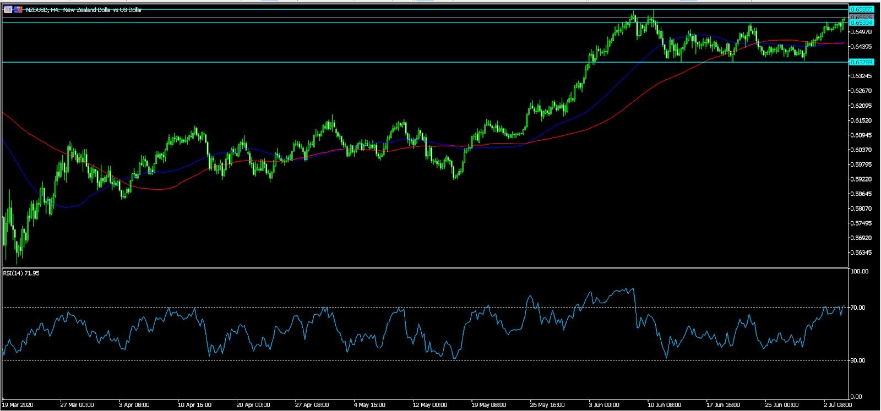Click the '10 Apr 16:00' time label
The height and width of the screenshot is (411, 881).
(194, 405)
